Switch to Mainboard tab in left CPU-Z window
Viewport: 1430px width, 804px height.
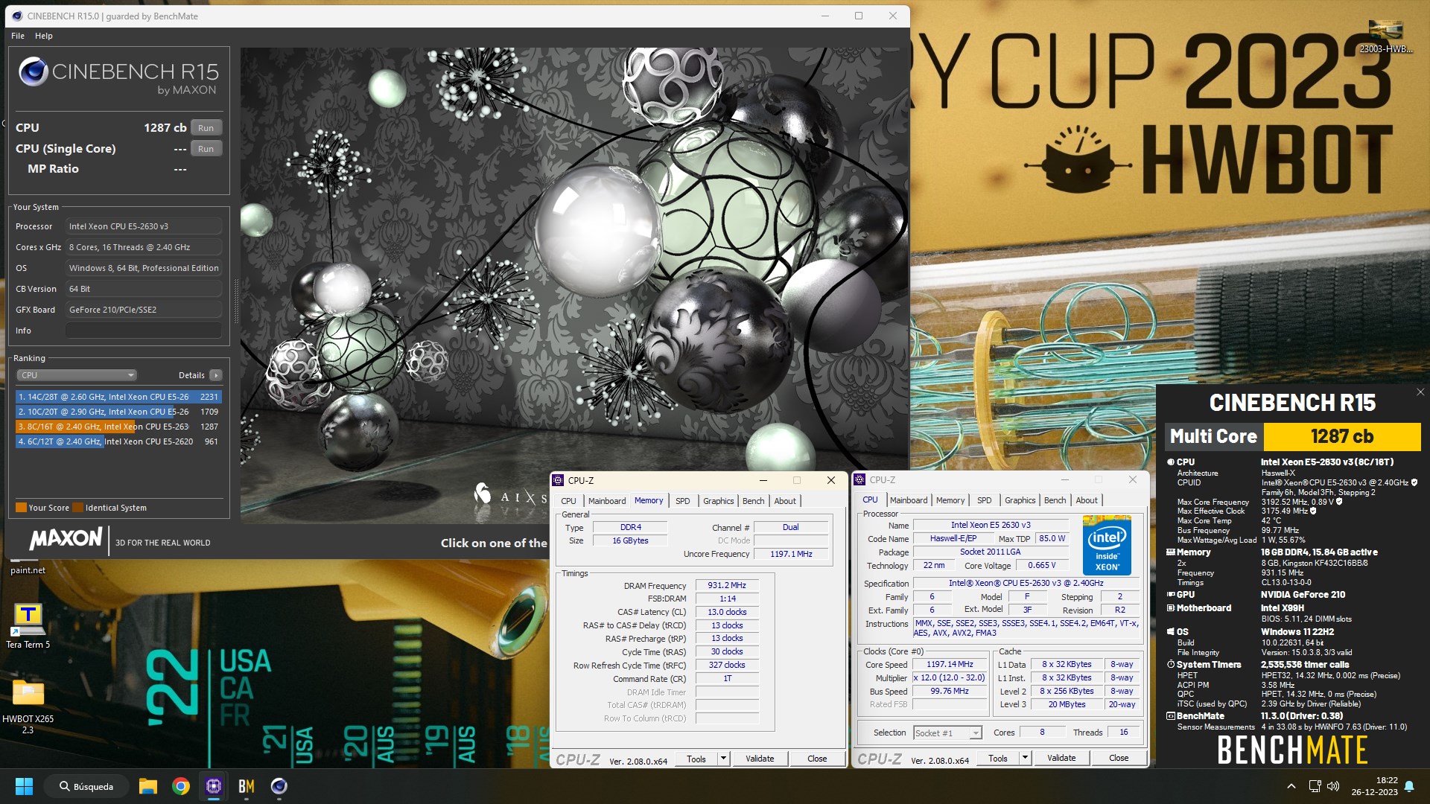pos(607,501)
